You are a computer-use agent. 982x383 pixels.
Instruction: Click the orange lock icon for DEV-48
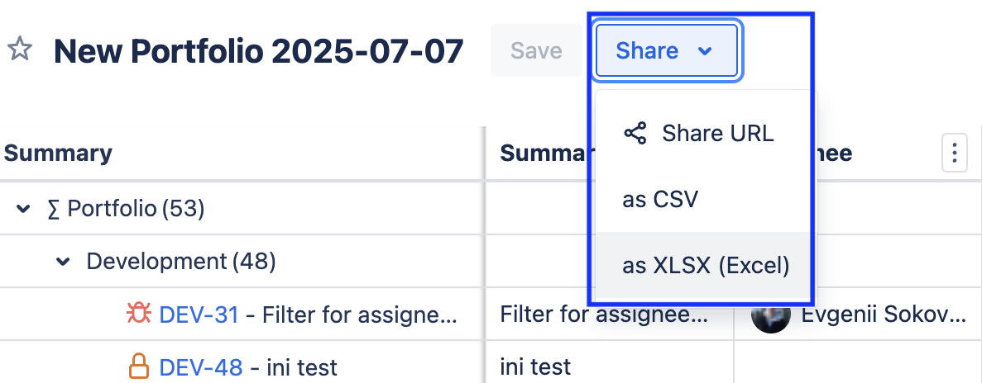click(x=138, y=366)
